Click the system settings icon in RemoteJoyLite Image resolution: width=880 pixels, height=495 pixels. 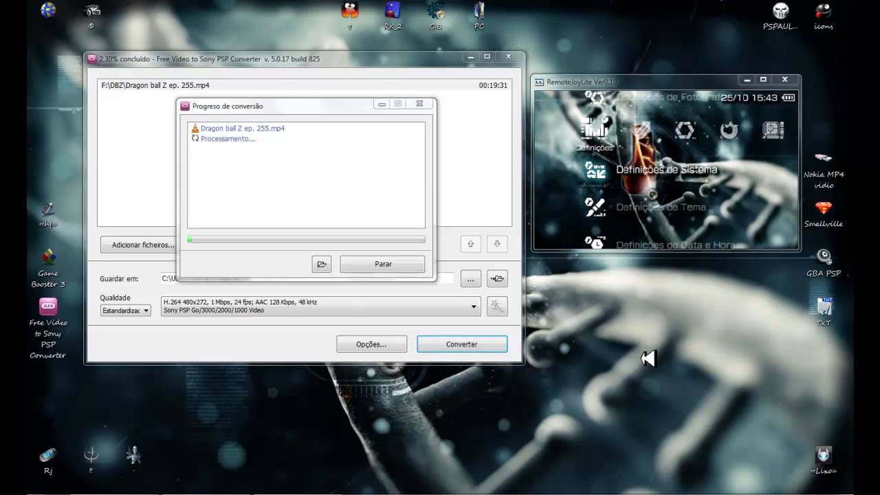595,170
